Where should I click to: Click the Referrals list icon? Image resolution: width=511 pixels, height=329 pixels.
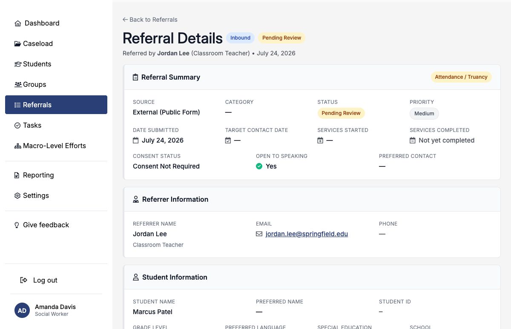(17, 105)
